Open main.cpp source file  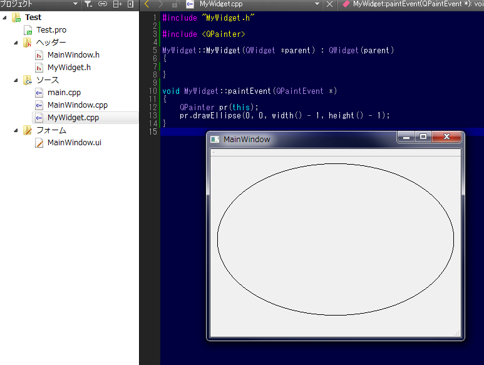point(64,93)
